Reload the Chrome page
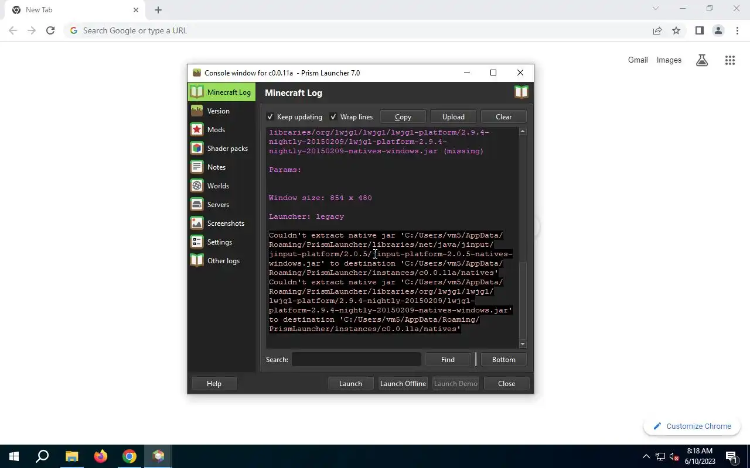 point(50,30)
